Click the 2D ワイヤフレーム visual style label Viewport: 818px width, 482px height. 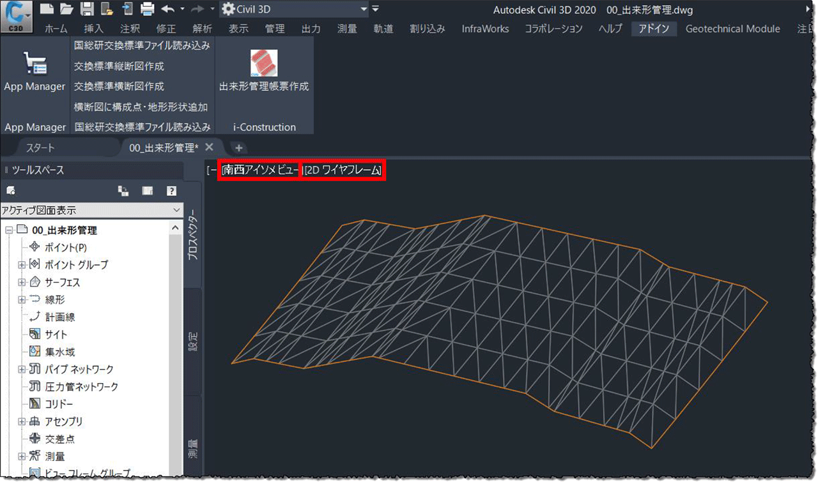(343, 170)
